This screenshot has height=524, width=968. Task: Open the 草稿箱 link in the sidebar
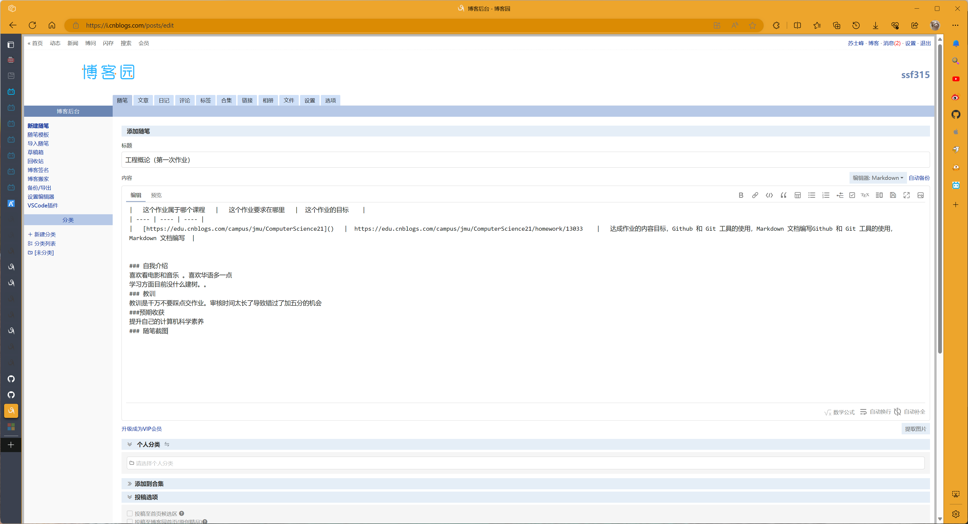(x=35, y=152)
